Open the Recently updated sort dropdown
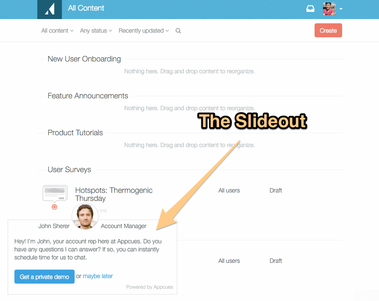The image size is (379, 301). tap(144, 31)
